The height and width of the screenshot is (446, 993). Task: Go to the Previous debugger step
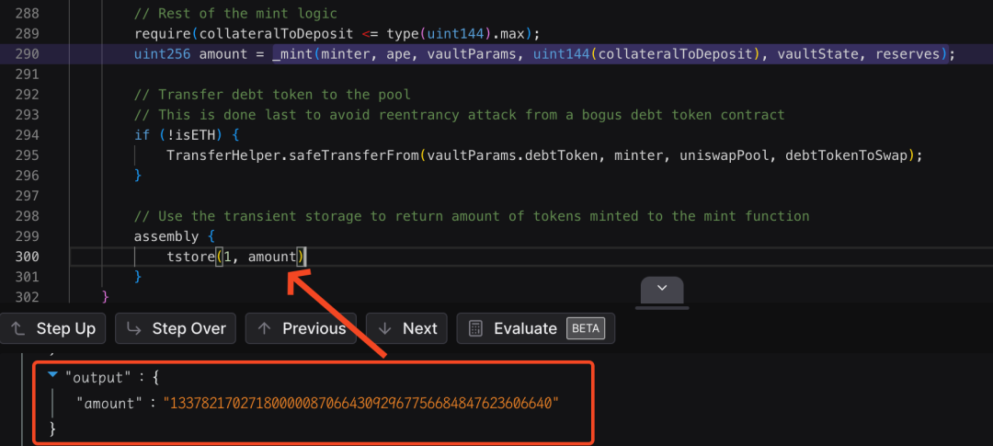pos(302,328)
